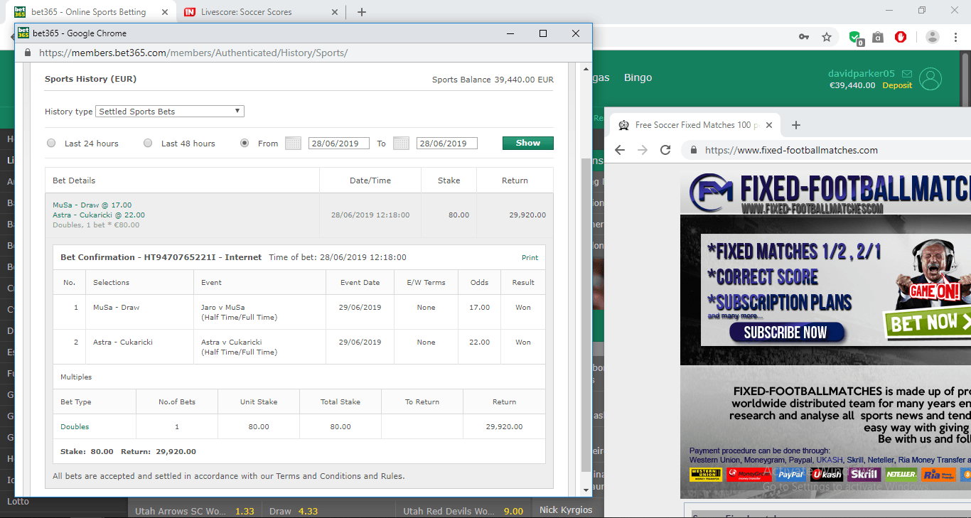Open bet365 account user icon
This screenshot has width=971, height=518.
click(930, 79)
